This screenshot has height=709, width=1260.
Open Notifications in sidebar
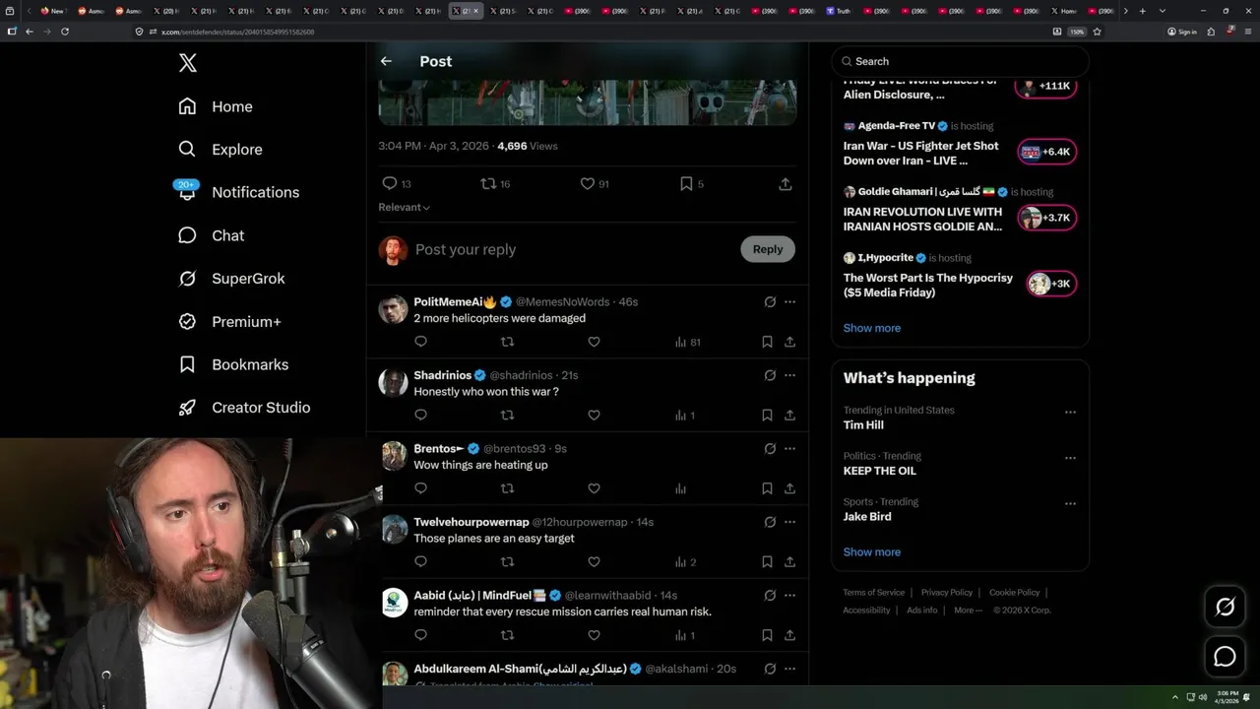255,192
